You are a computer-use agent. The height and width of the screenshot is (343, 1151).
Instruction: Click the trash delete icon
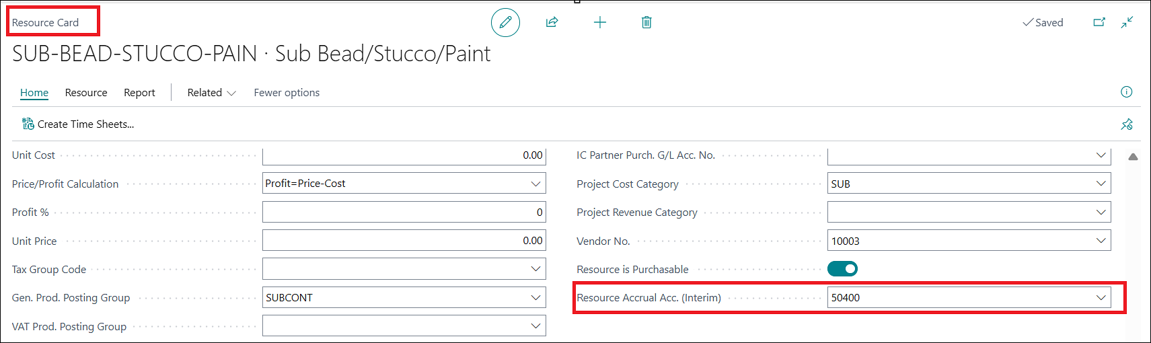646,22
